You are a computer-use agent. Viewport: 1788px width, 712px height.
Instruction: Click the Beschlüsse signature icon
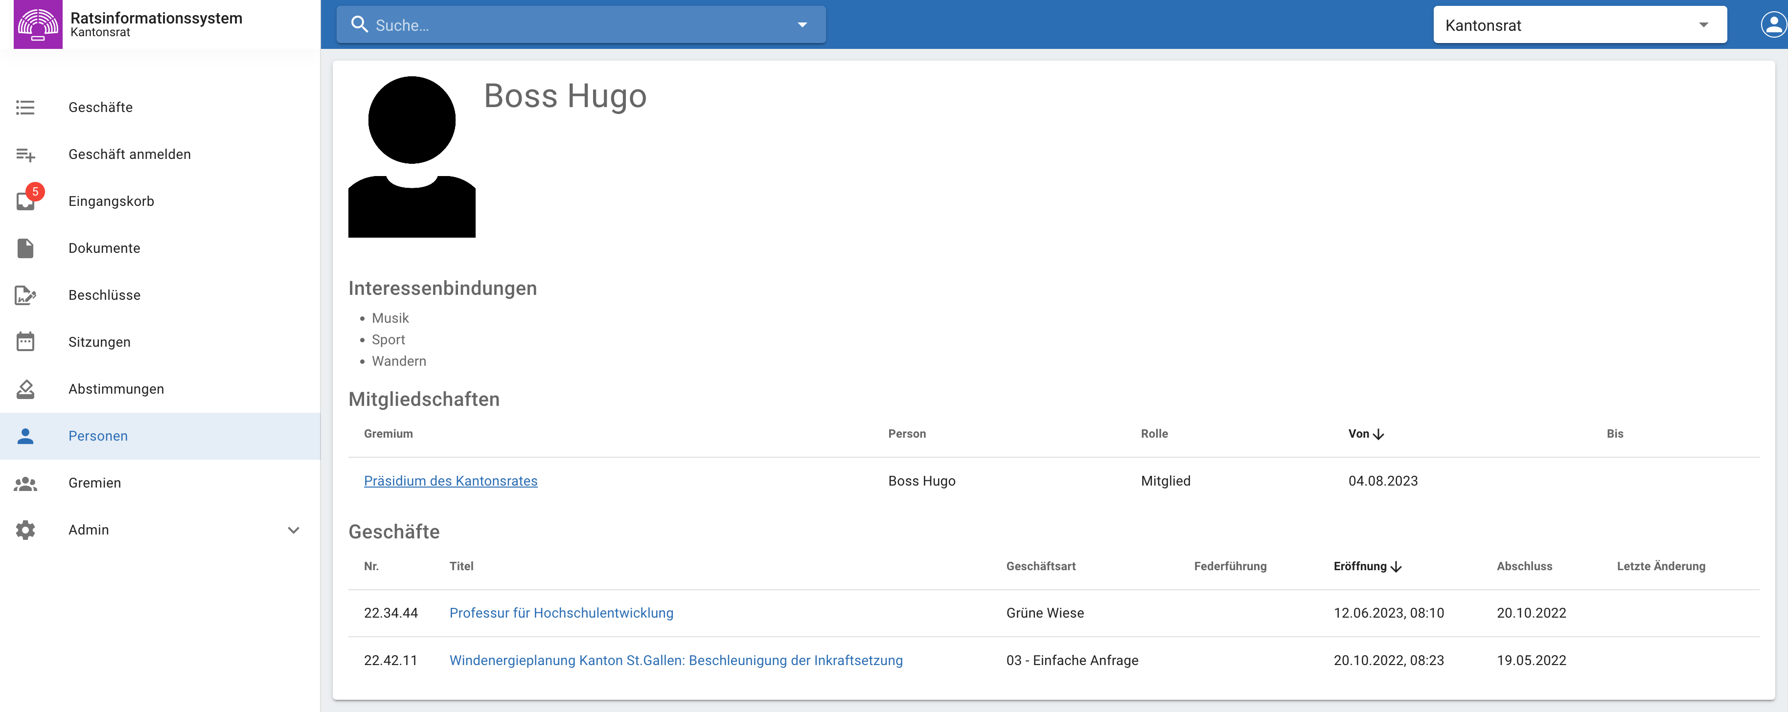pos(25,296)
